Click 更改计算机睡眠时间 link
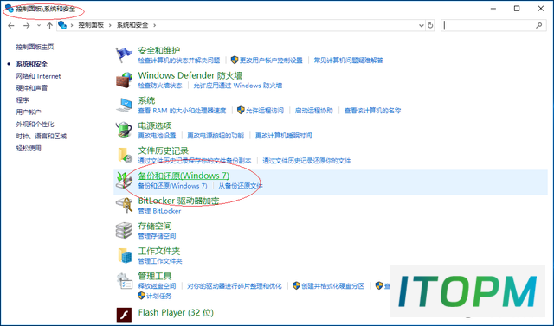This screenshot has width=554, height=326. tap(283, 136)
